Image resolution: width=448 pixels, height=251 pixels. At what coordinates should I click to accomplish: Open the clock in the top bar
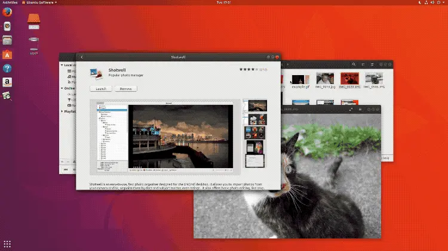pos(224,2)
